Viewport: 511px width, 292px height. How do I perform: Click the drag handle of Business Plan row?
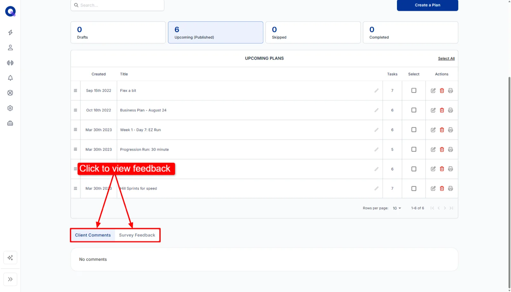pos(75,110)
